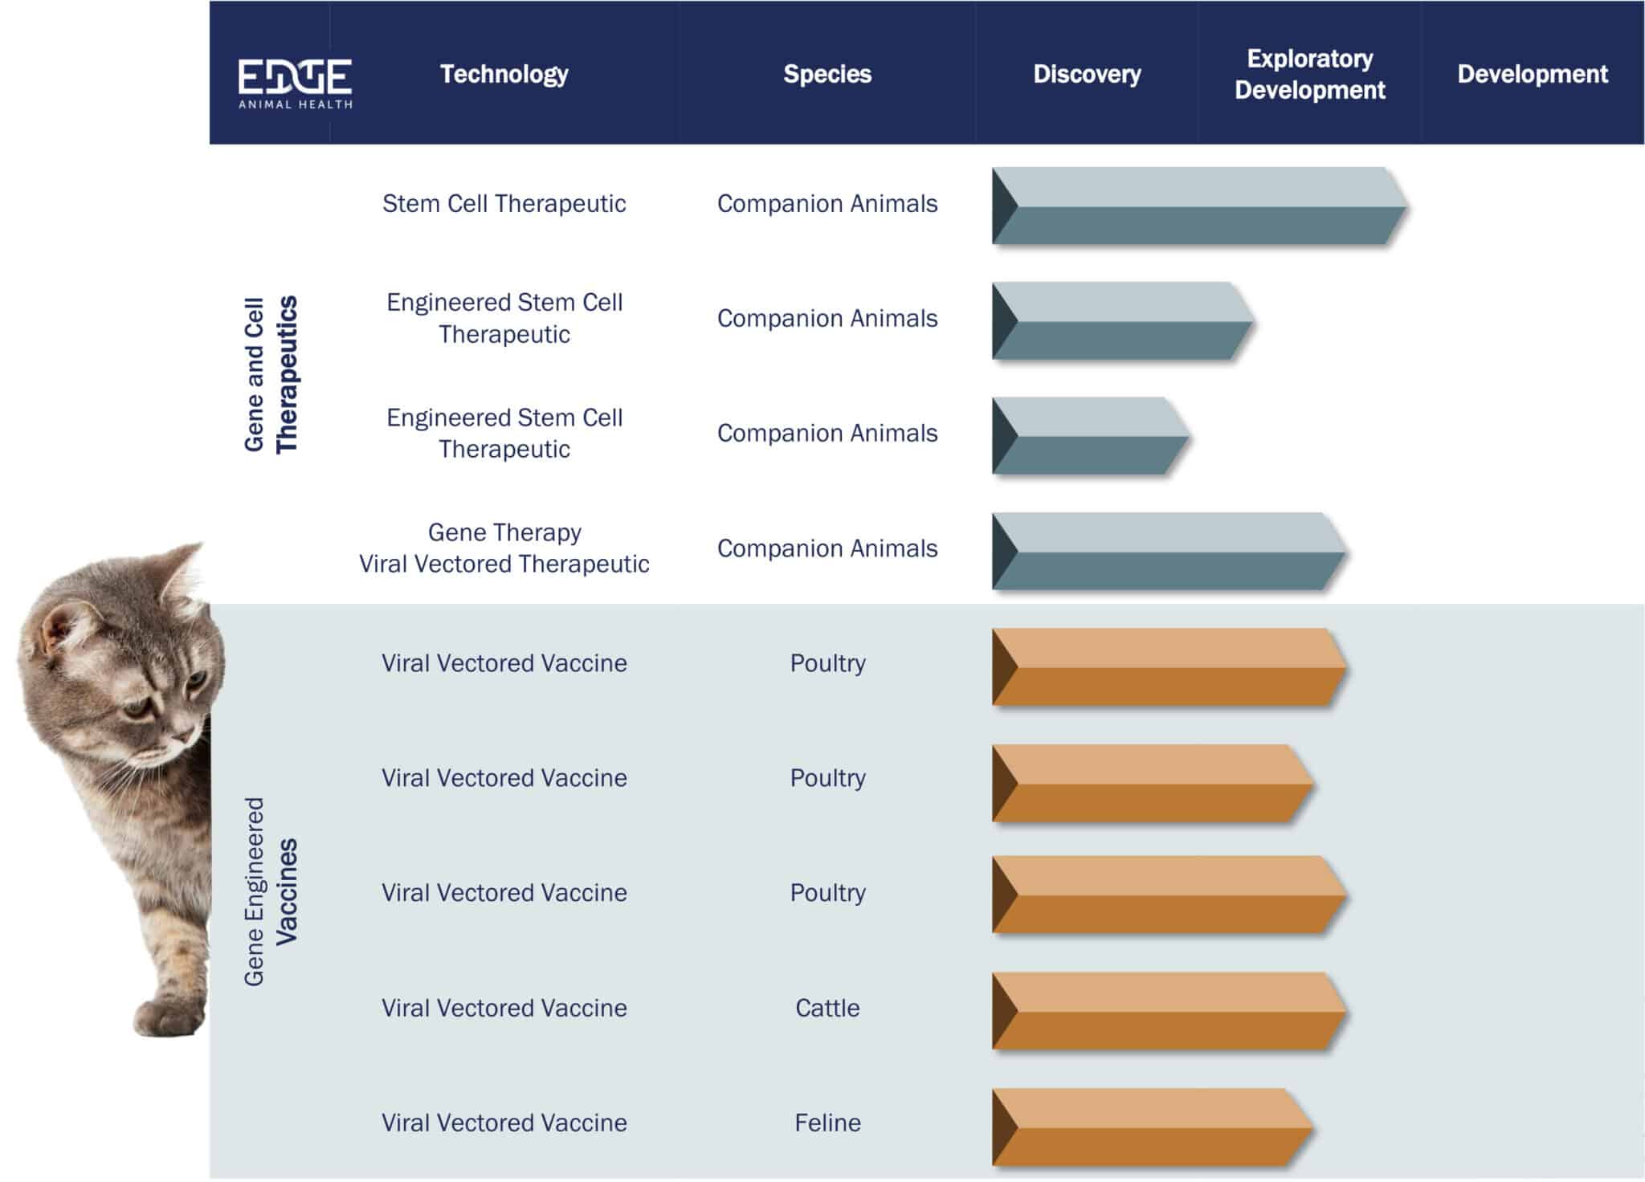The height and width of the screenshot is (1182, 1645).
Task: Click the Feline vaccine orange progress bar
Action: pos(1152,1127)
